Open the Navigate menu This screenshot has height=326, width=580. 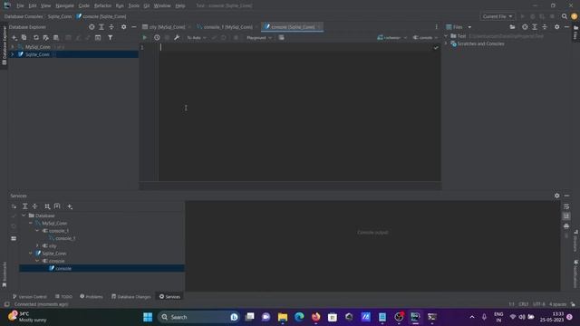click(x=64, y=5)
